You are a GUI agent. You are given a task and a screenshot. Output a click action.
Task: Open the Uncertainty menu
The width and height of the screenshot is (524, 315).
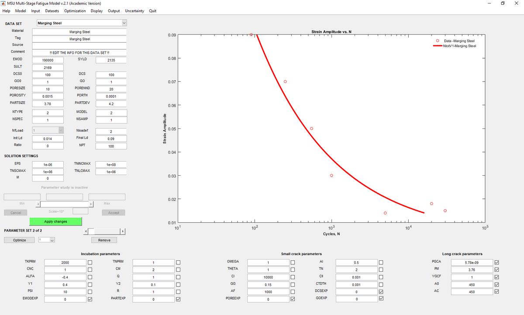(x=134, y=11)
